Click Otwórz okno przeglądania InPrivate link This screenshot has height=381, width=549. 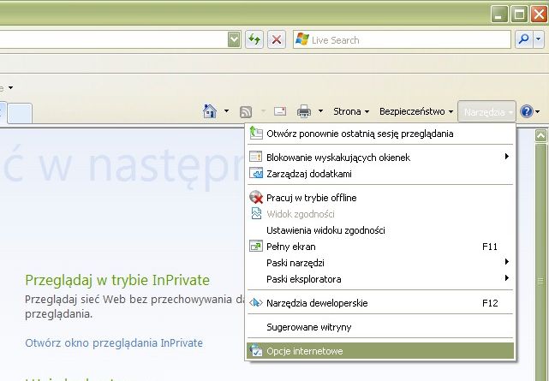click(x=114, y=342)
